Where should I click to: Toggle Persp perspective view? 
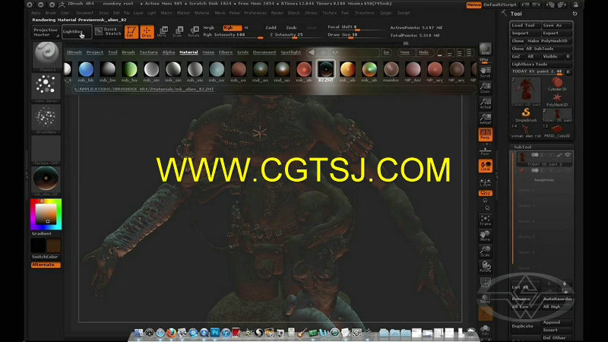point(485,135)
